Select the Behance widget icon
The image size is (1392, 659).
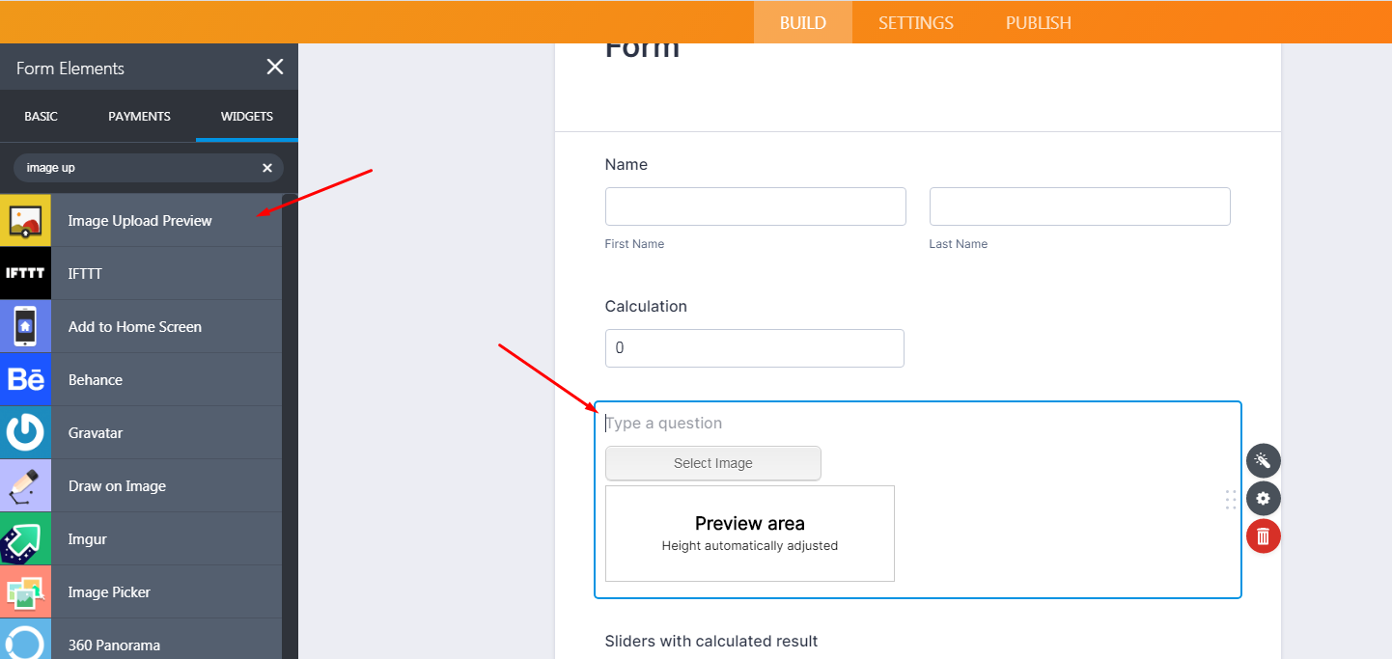25,379
